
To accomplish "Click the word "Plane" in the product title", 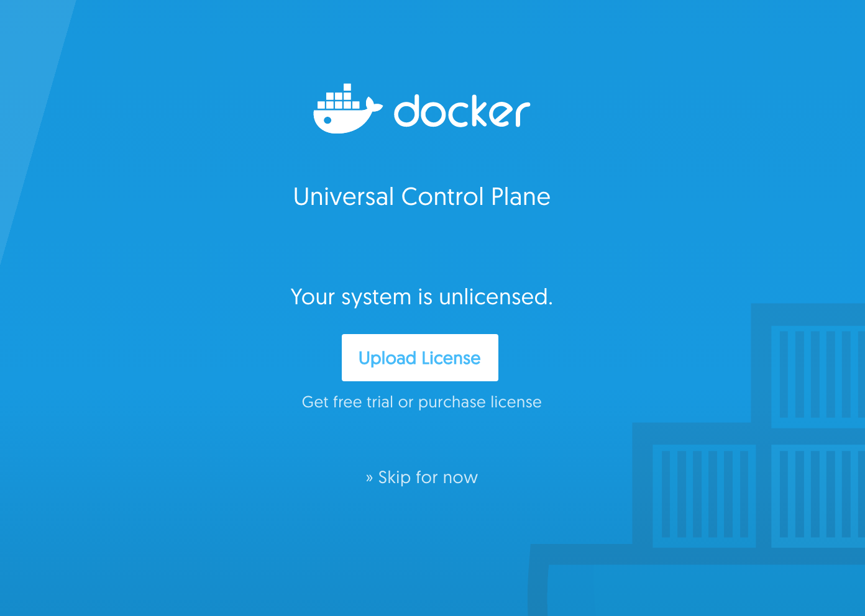I will [521, 197].
